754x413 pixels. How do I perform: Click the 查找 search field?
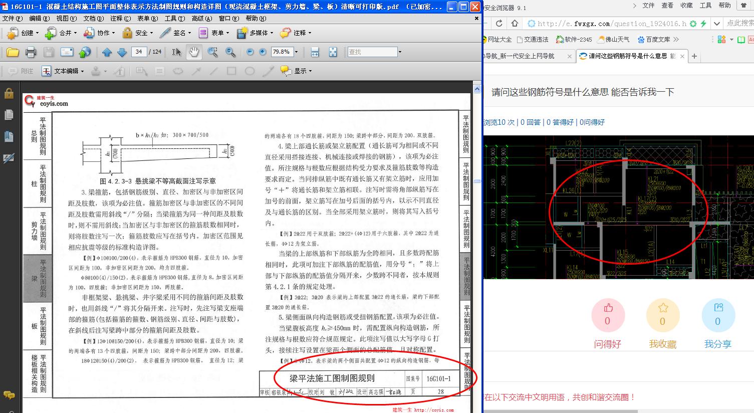point(372,52)
